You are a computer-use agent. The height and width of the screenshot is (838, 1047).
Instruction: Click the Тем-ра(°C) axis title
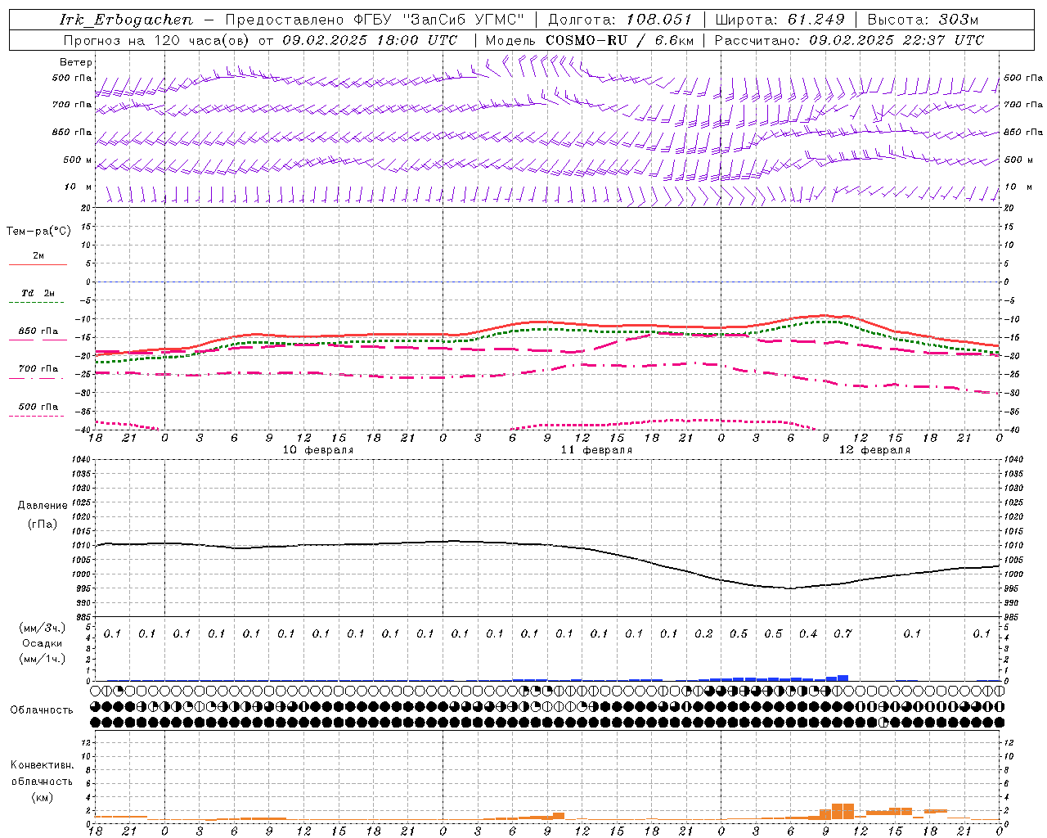(38, 232)
